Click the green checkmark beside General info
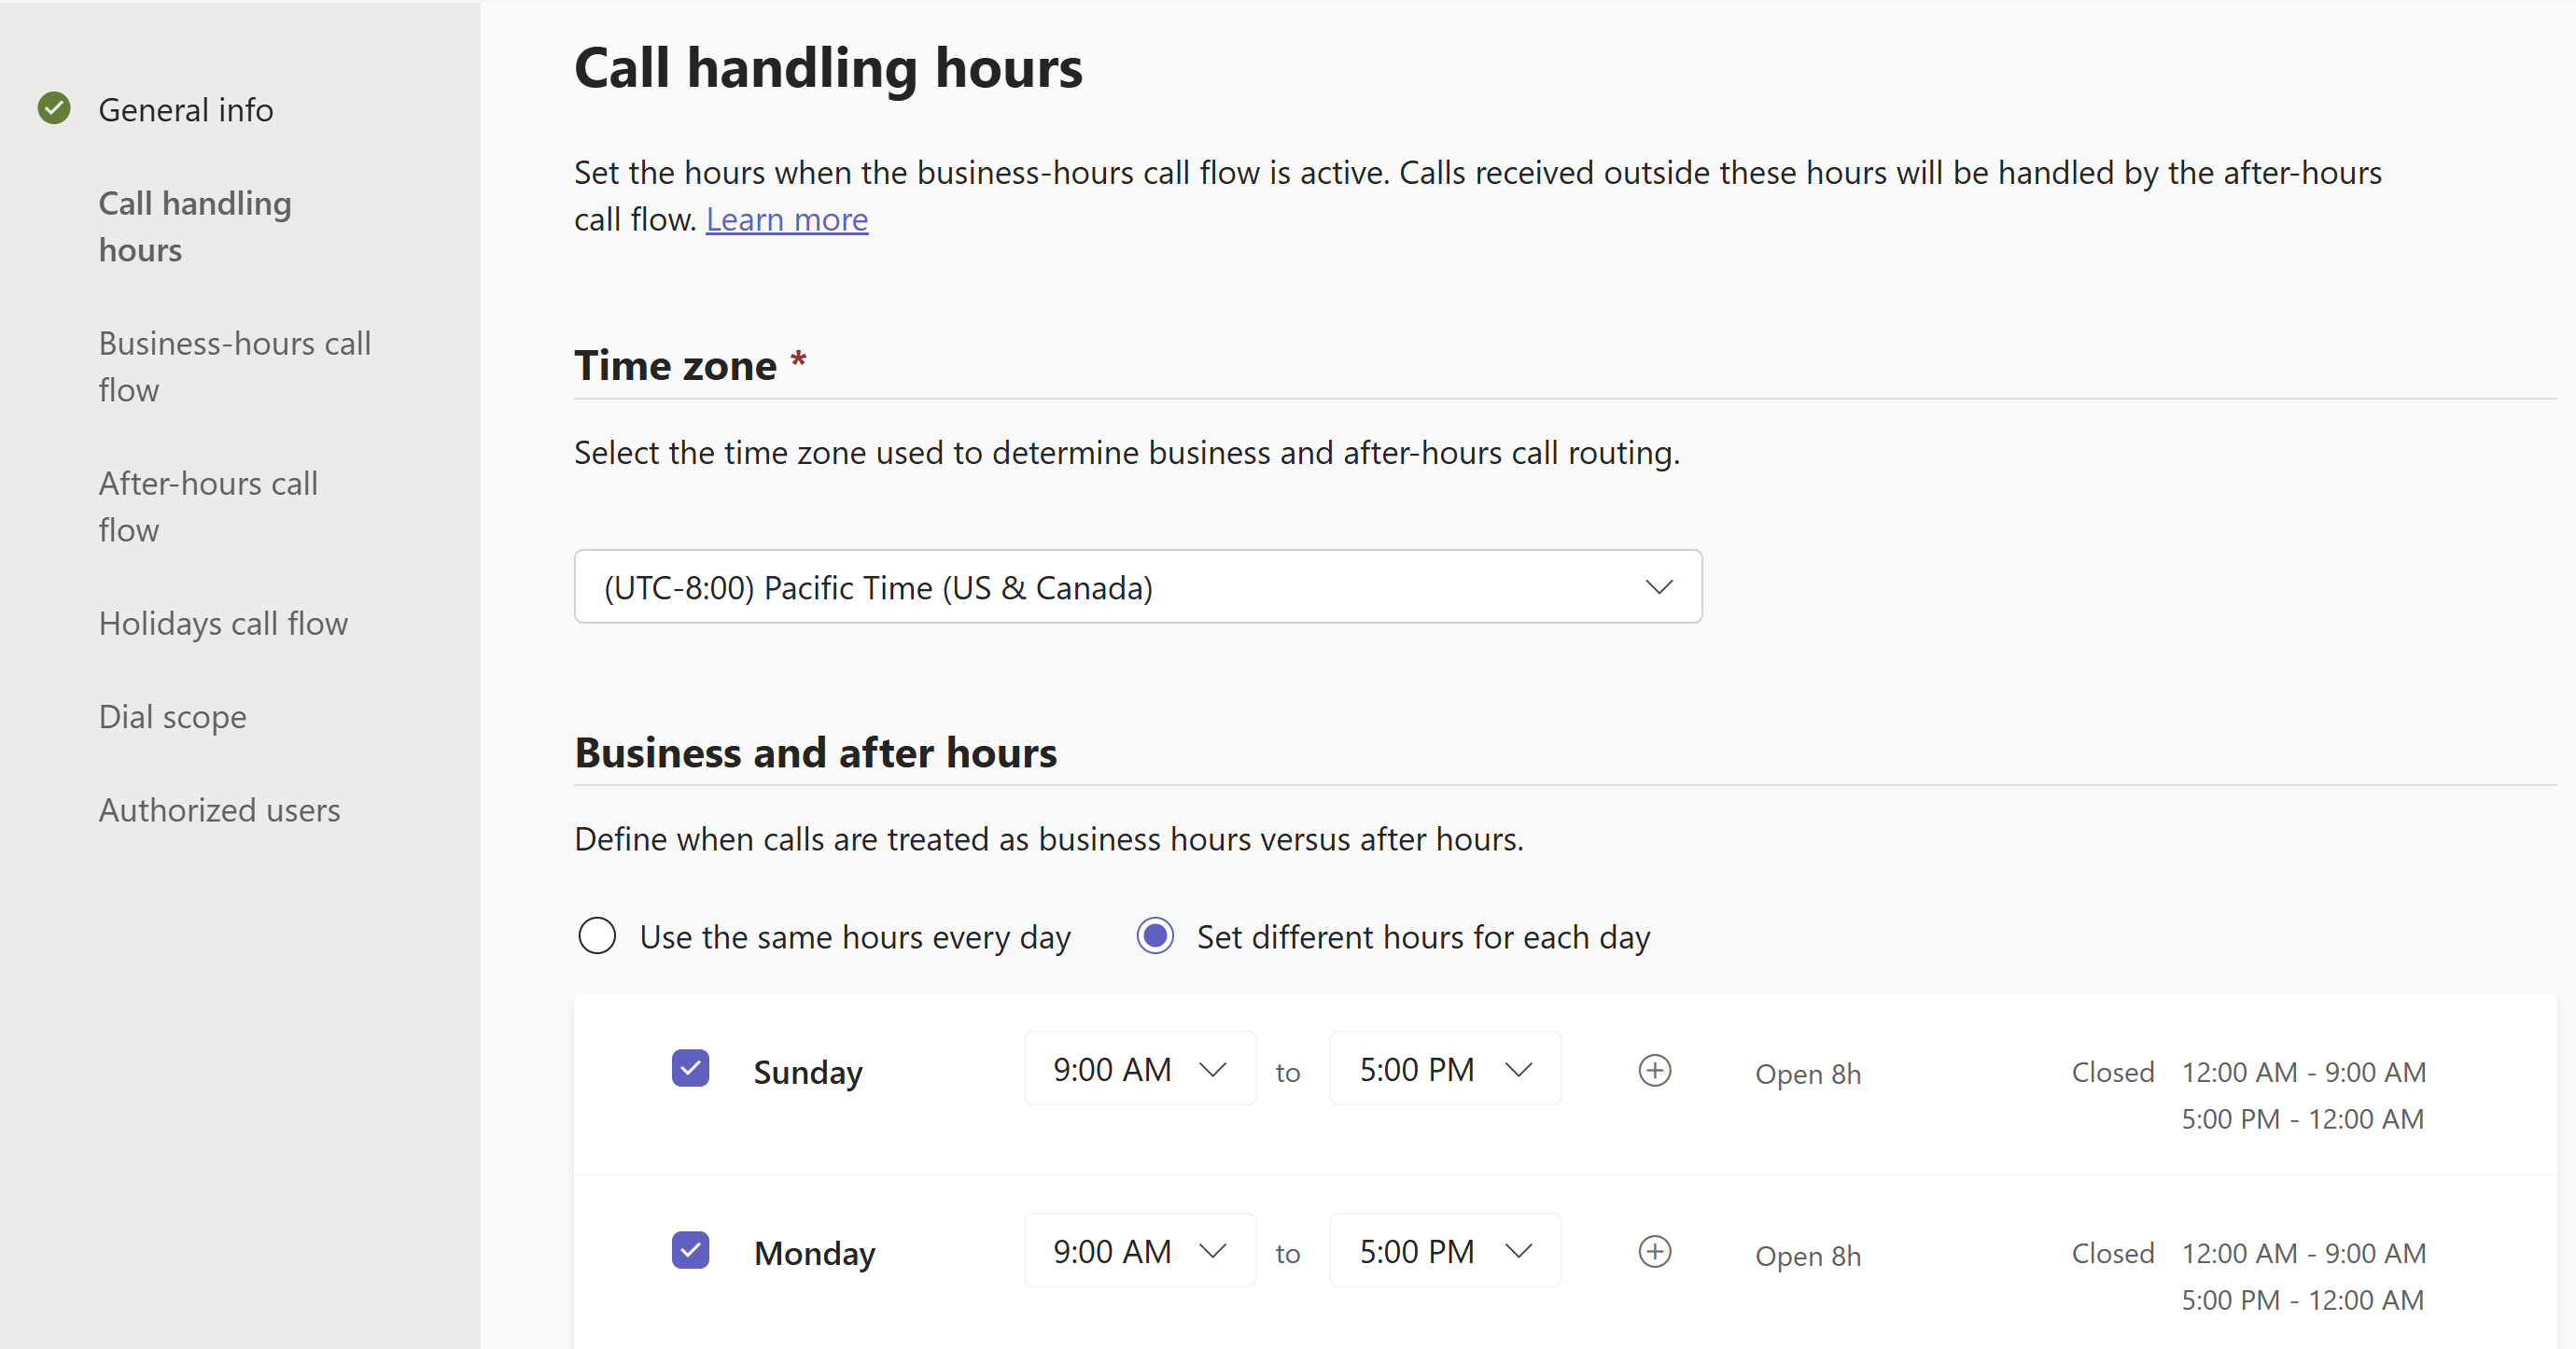 54,108
